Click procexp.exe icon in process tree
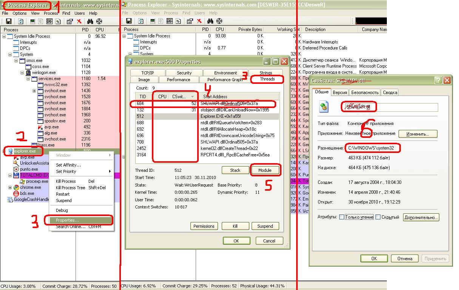This screenshot has width=459, height=290. click(22, 181)
